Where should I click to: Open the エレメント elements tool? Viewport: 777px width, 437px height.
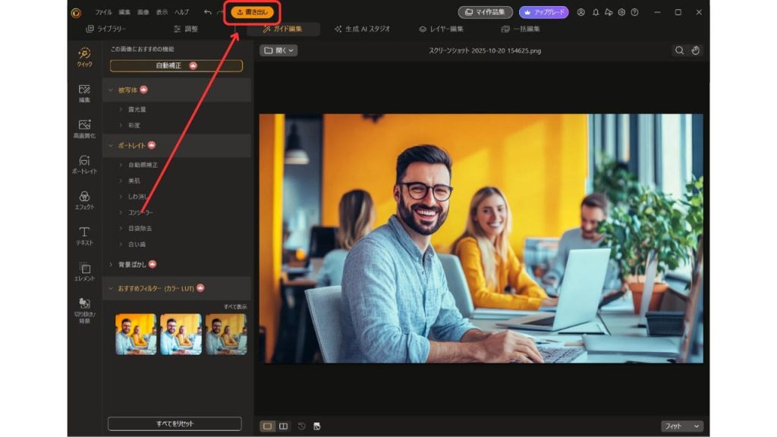click(x=84, y=271)
